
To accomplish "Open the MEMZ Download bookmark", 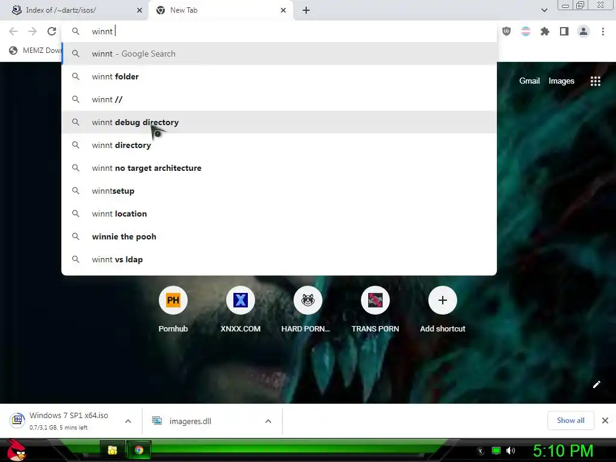I will 35,51.
